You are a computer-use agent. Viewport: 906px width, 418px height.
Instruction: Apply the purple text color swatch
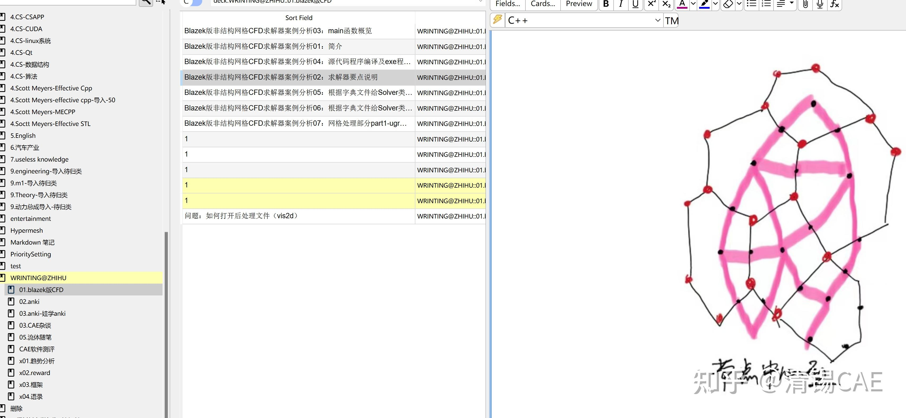click(682, 4)
